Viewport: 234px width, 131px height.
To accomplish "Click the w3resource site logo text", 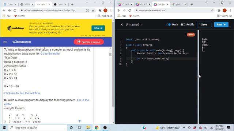I will tap(22, 42).
